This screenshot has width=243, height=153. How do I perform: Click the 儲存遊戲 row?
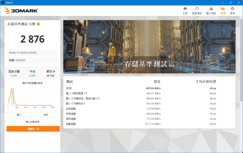click(141, 119)
